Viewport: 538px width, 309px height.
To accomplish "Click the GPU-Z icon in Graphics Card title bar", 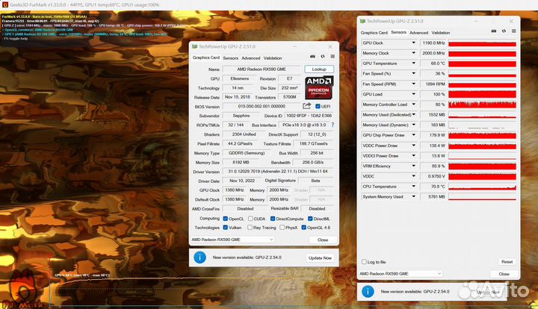I will click(194, 46).
